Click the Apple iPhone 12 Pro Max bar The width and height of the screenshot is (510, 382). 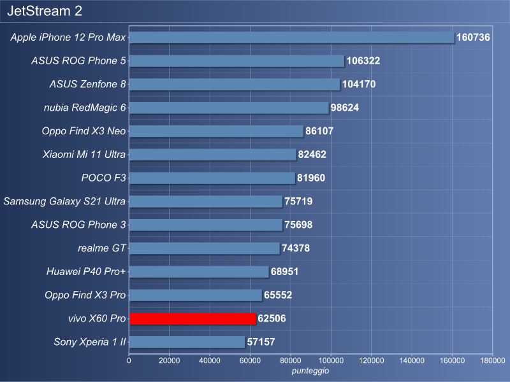pos(292,38)
